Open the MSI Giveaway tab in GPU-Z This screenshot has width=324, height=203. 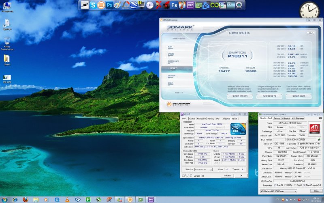298,119
